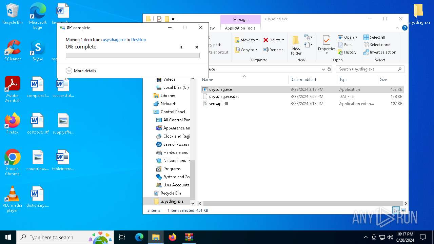The height and width of the screenshot is (244, 434).
Task: Open Windows Start menu
Action: click(x=8, y=237)
